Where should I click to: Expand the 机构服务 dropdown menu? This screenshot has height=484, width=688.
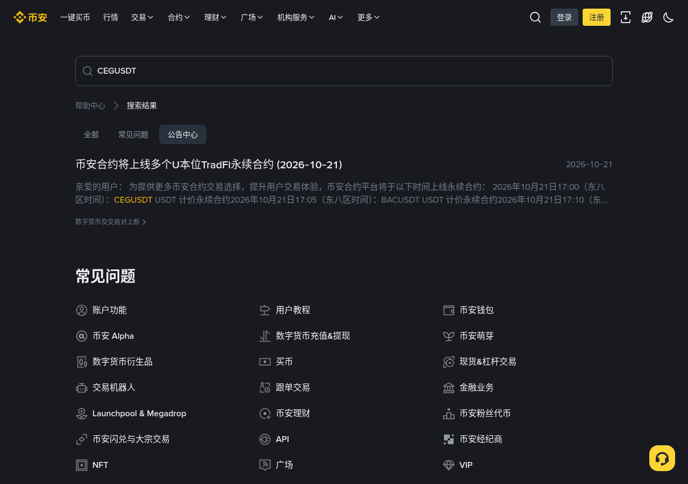coord(296,17)
